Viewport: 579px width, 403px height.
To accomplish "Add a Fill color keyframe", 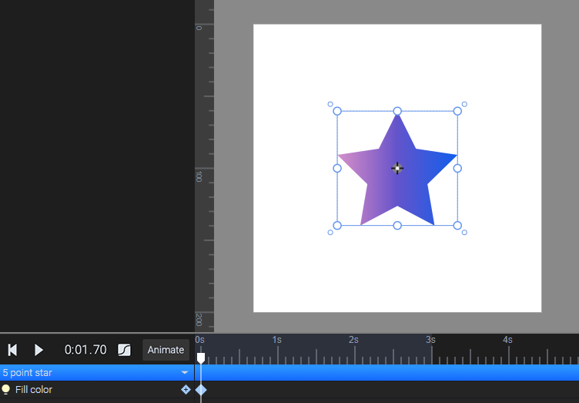I will pyautogui.click(x=186, y=389).
